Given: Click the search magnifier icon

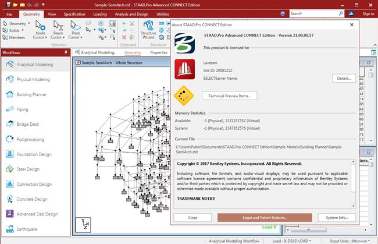Looking at the screenshot, I should [341, 13].
